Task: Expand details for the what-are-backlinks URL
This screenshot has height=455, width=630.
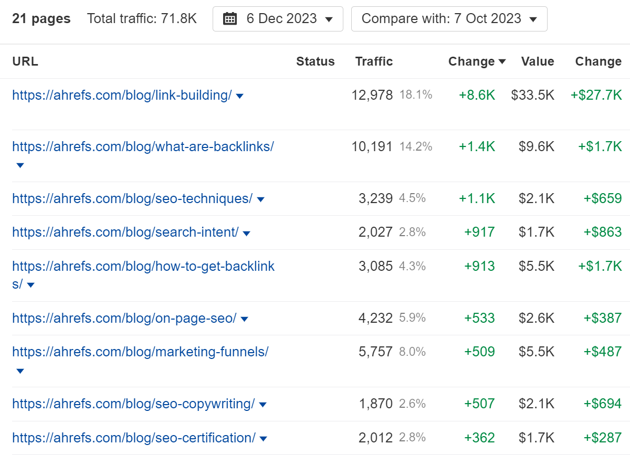Action: click(x=19, y=165)
